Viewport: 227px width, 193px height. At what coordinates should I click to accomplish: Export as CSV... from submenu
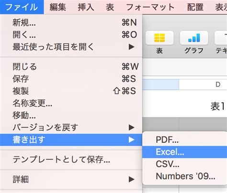coord(185,164)
